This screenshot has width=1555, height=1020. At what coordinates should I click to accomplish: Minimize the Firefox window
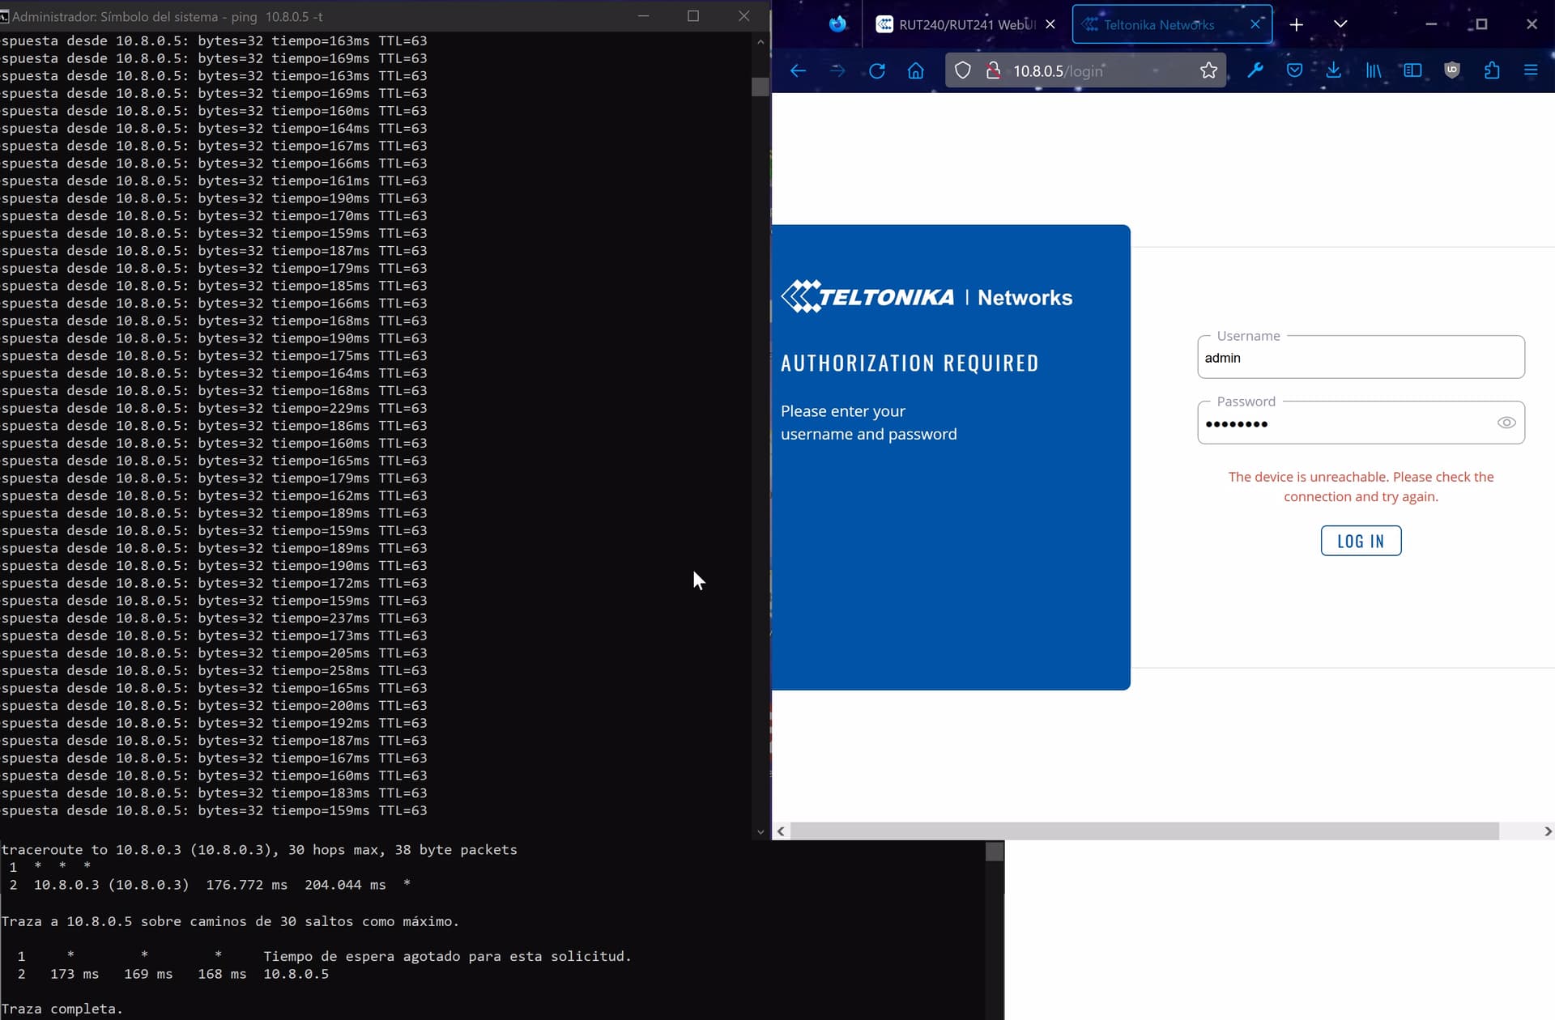1431,24
